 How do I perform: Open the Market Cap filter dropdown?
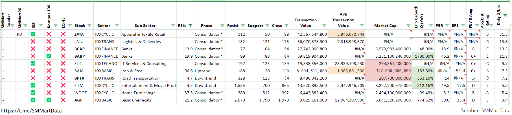(x=408, y=26)
